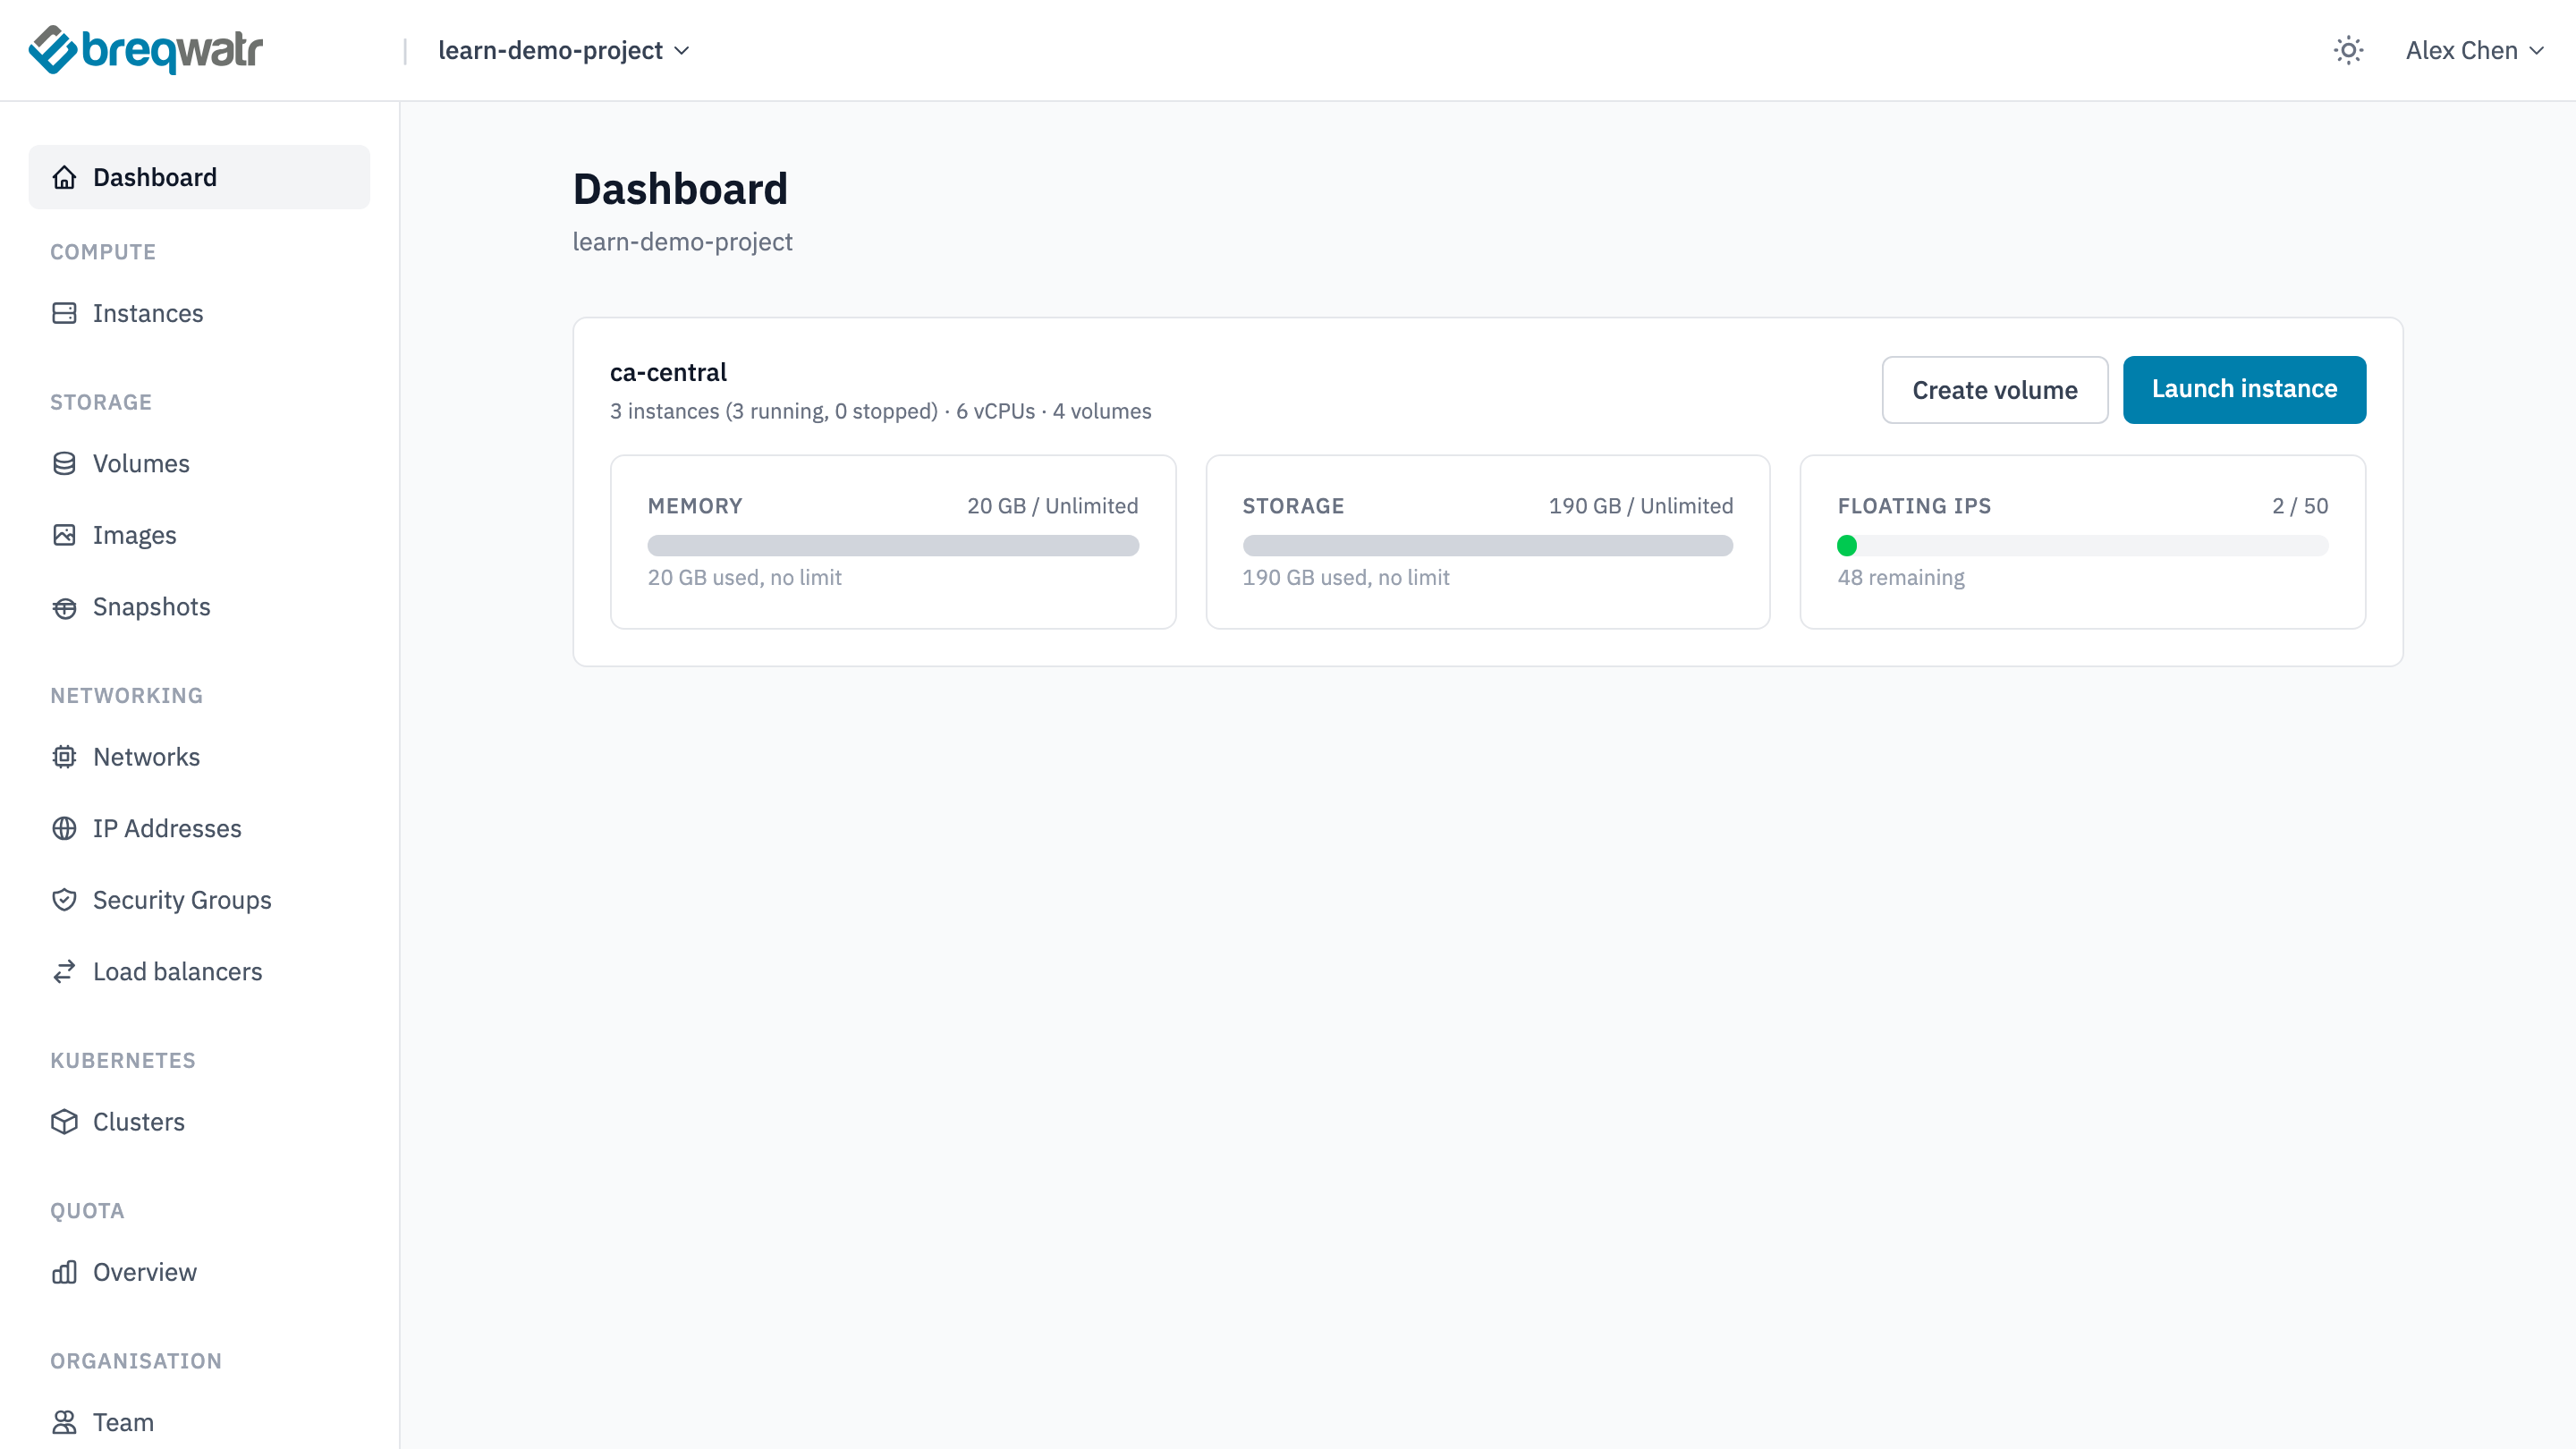Click the Team people icon
This screenshot has height=1449, width=2576.
(64, 1422)
